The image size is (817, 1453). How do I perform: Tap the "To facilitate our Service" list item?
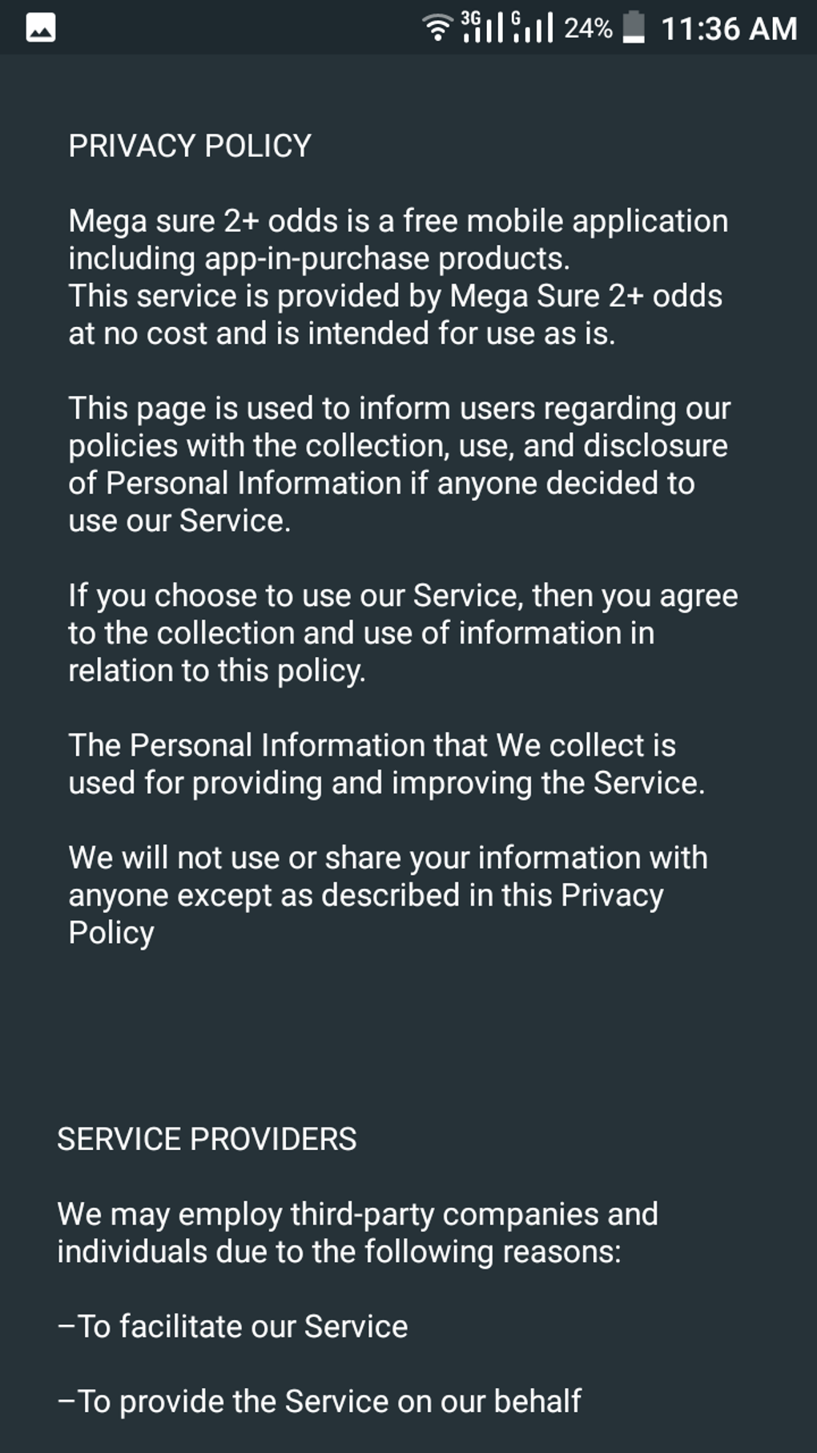[232, 1326]
